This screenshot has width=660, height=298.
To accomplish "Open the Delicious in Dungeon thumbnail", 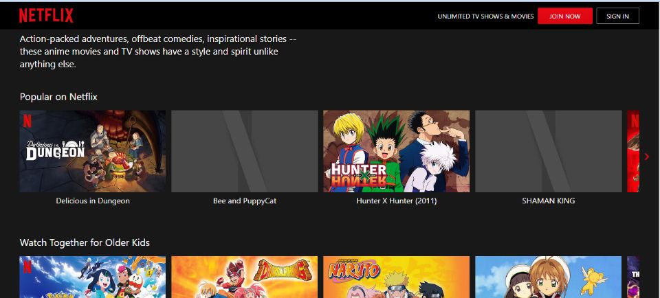I will point(93,151).
